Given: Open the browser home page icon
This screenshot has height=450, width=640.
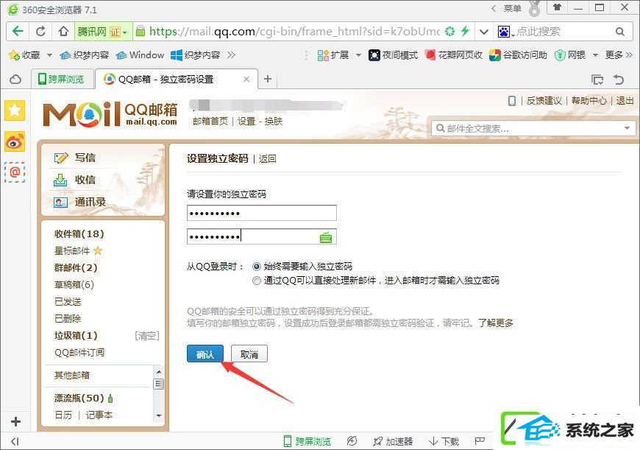Looking at the screenshot, I should (63, 31).
